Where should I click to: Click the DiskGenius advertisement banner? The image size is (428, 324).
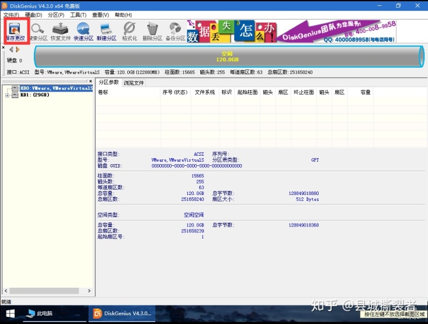coord(291,31)
